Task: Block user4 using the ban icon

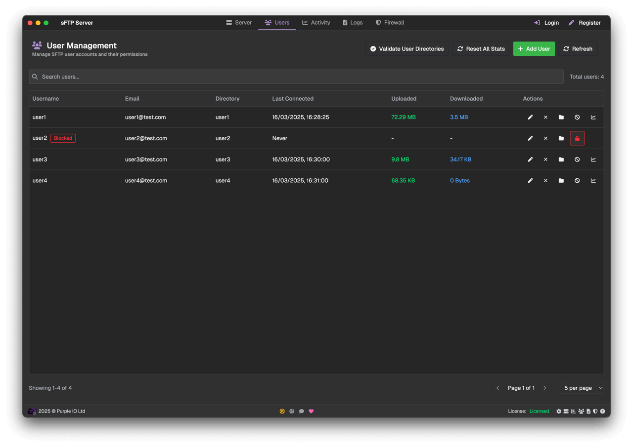Action: [x=577, y=181]
